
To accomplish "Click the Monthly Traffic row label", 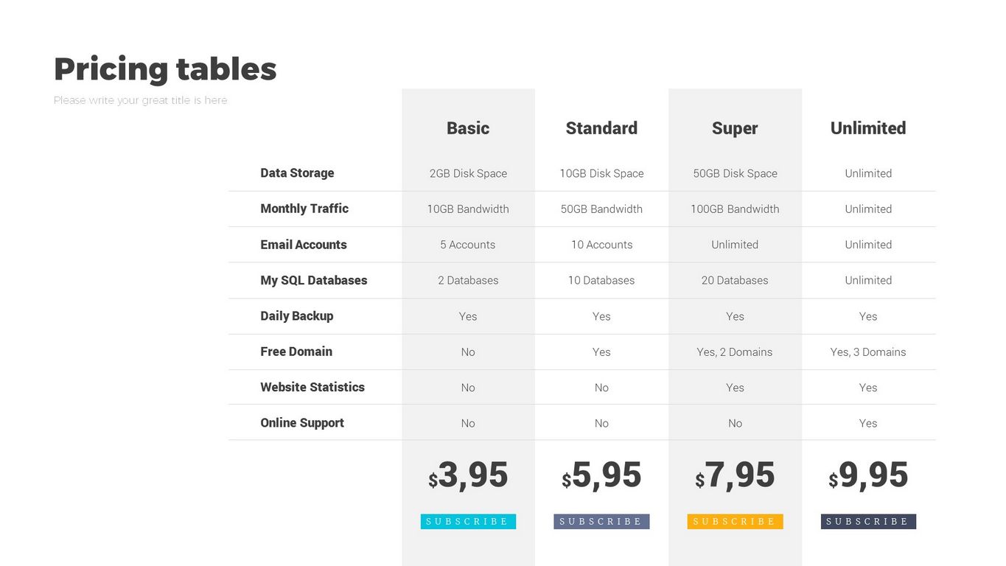I will point(304,209).
